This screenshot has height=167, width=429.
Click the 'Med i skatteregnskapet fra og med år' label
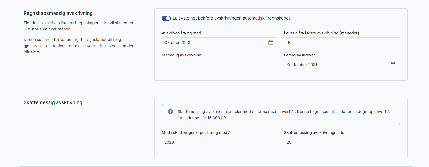click(x=197, y=133)
